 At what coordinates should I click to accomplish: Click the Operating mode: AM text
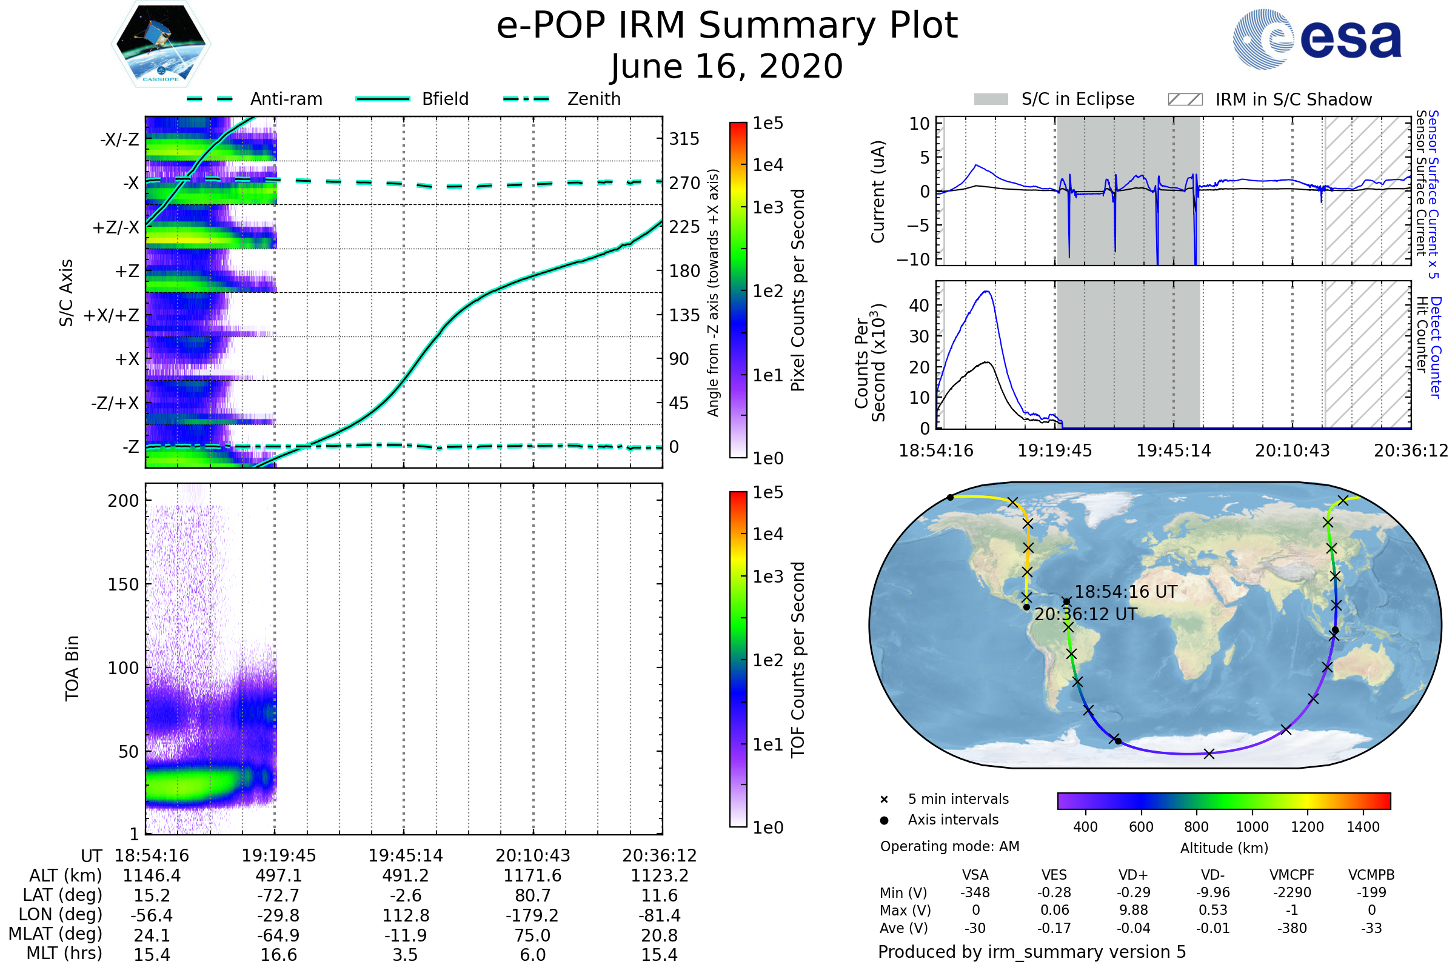(949, 846)
